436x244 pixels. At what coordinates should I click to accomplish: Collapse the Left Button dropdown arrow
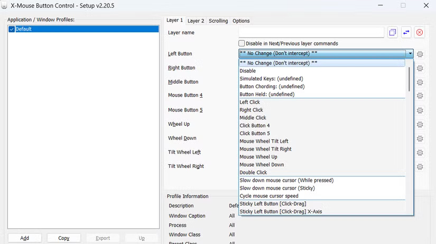[410, 53]
